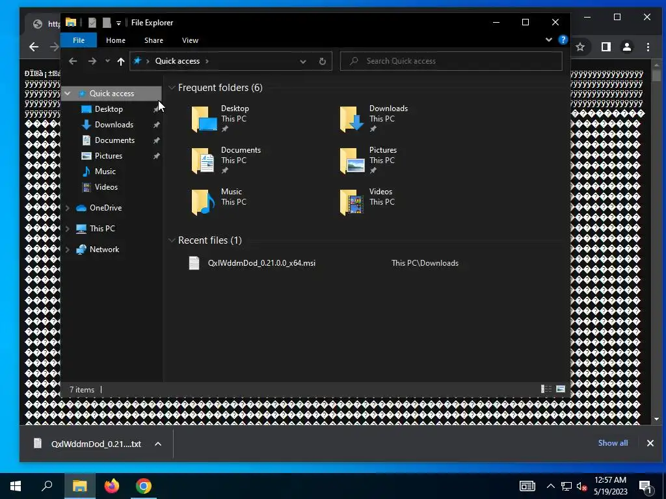Select the Music folder icon in Frequent folders
666x499 pixels.
point(203,202)
